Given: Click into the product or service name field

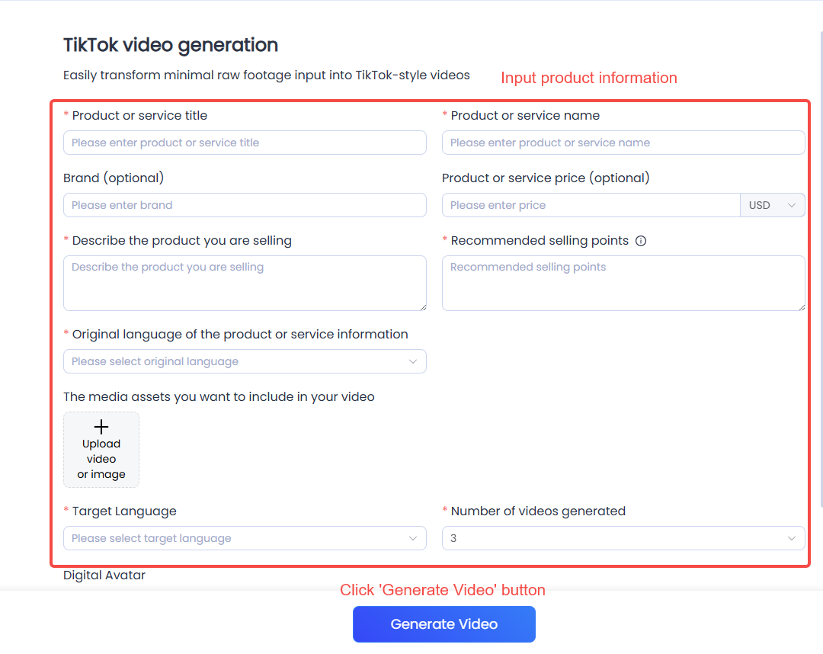Looking at the screenshot, I should point(623,143).
